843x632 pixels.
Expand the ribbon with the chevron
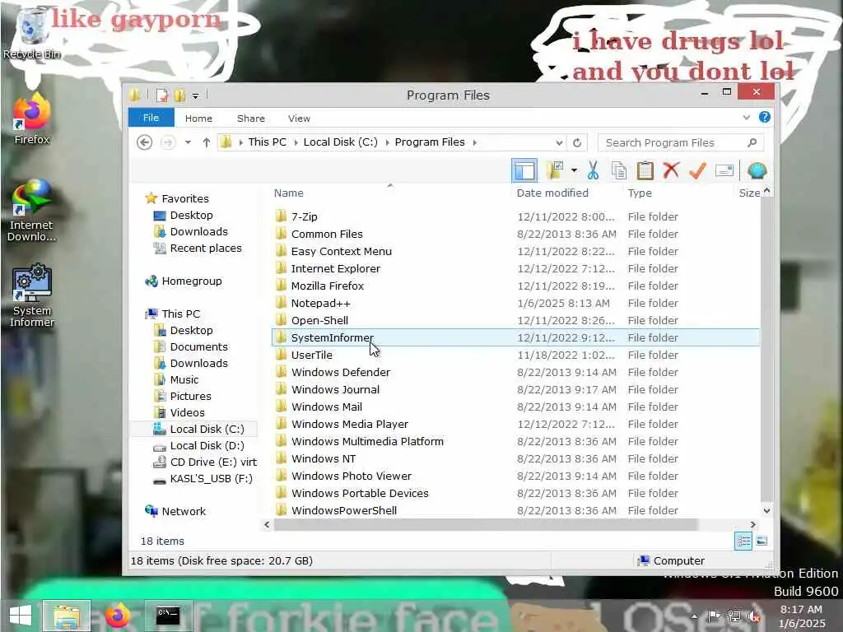click(746, 117)
